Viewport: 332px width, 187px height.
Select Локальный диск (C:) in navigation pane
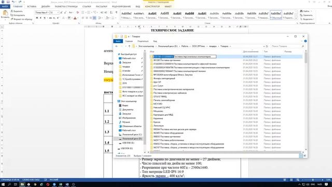[x=132, y=135]
